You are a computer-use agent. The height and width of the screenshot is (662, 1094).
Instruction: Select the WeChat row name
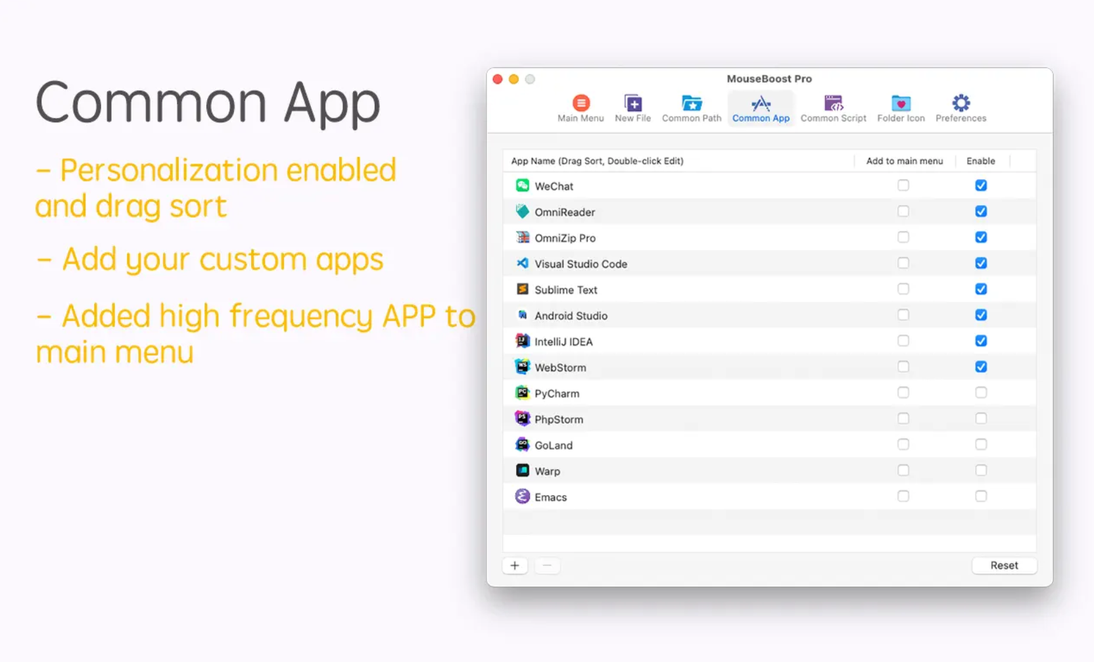[x=554, y=186]
